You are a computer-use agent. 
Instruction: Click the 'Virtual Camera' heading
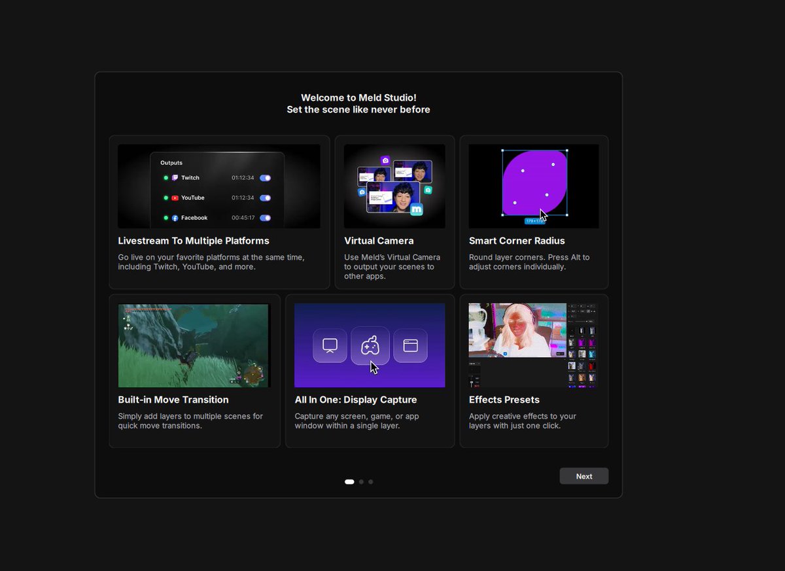379,241
